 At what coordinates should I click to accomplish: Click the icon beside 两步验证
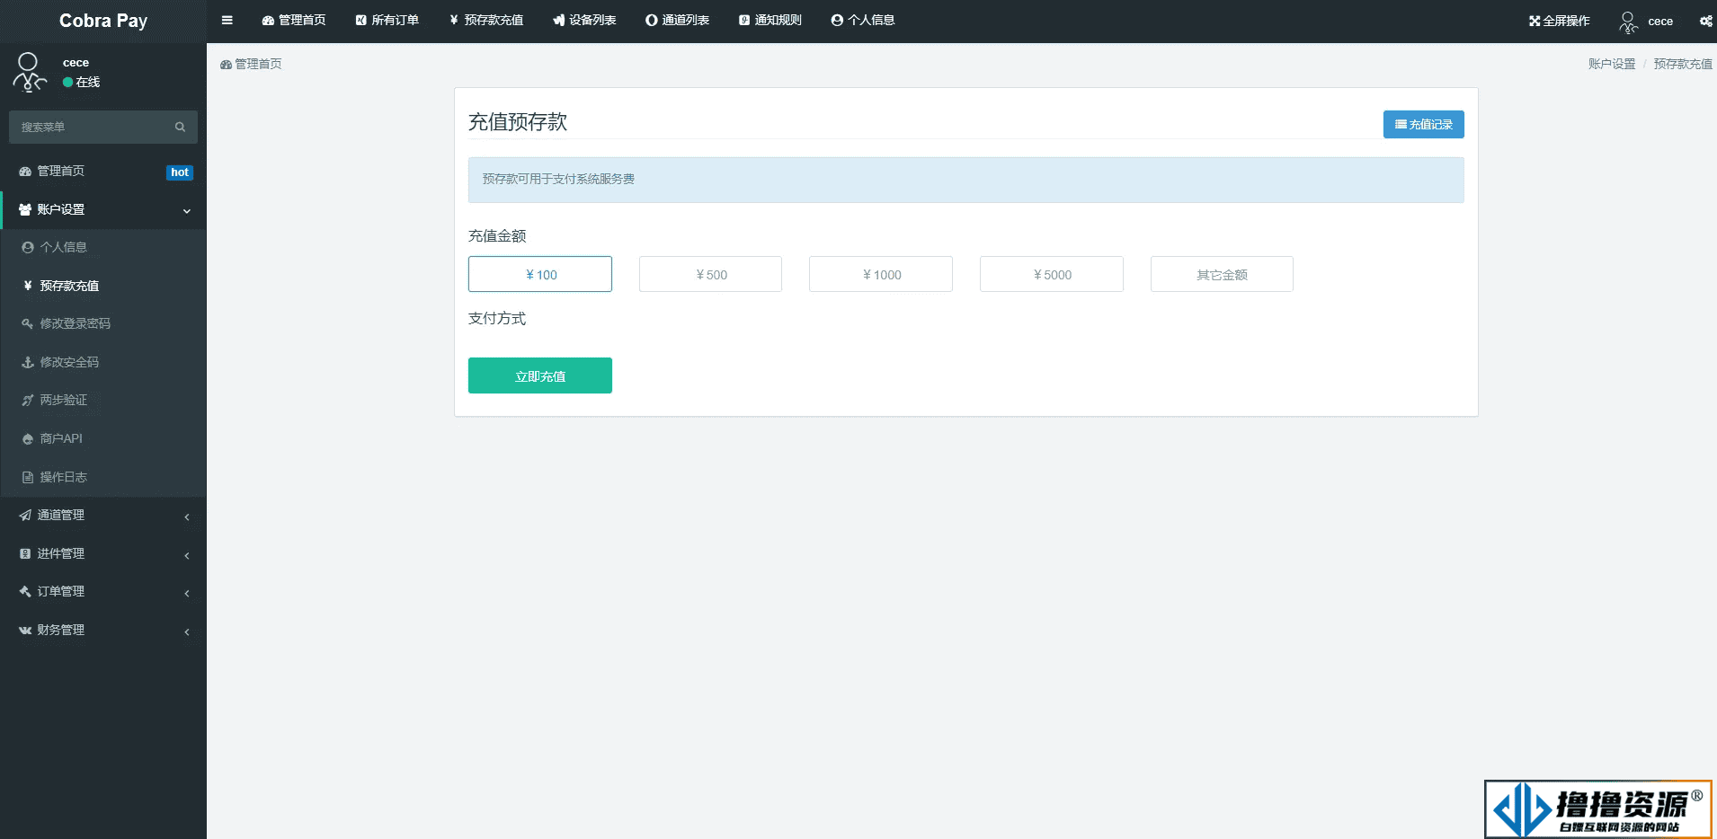coord(28,401)
